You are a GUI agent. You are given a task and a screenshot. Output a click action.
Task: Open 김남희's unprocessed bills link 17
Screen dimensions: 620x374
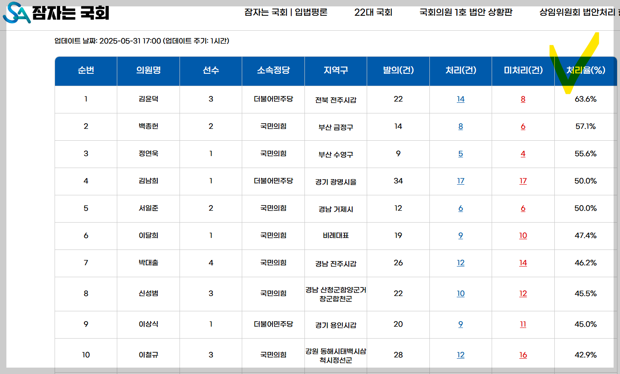[523, 181]
